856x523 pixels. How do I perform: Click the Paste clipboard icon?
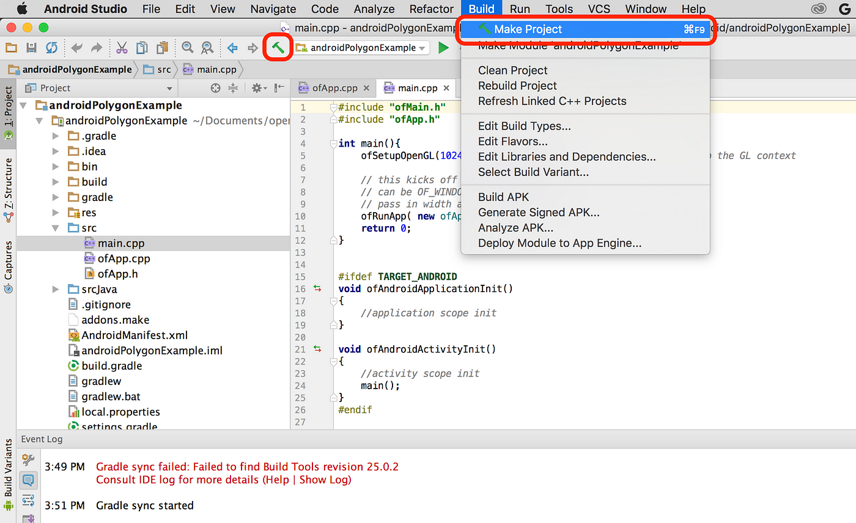tap(162, 48)
